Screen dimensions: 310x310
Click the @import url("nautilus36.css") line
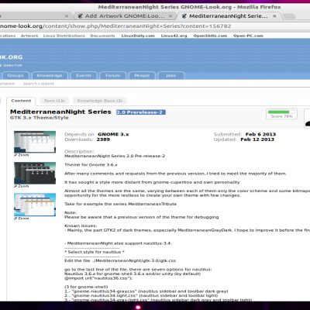(x=98, y=278)
